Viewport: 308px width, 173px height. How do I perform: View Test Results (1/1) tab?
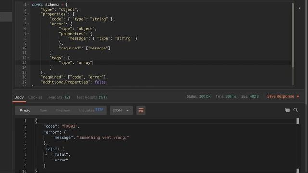92,97
